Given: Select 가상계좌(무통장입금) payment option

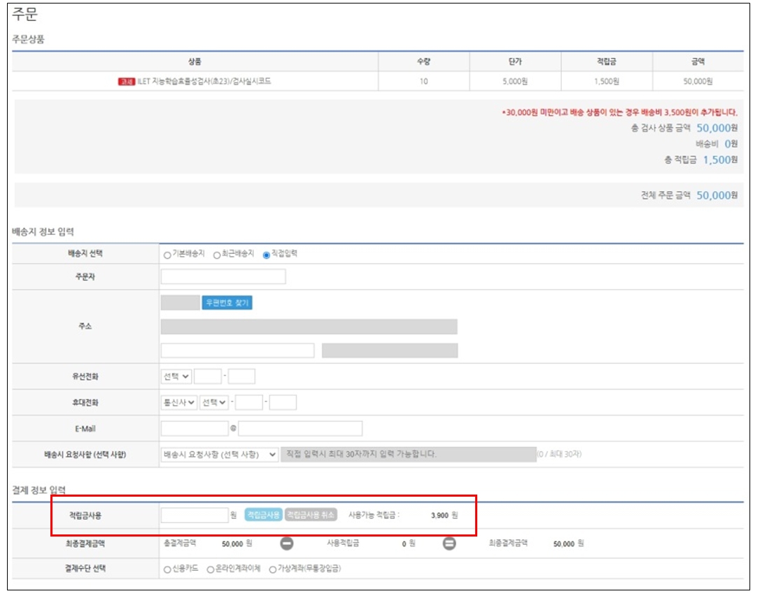Looking at the screenshot, I should pyautogui.click(x=272, y=569).
